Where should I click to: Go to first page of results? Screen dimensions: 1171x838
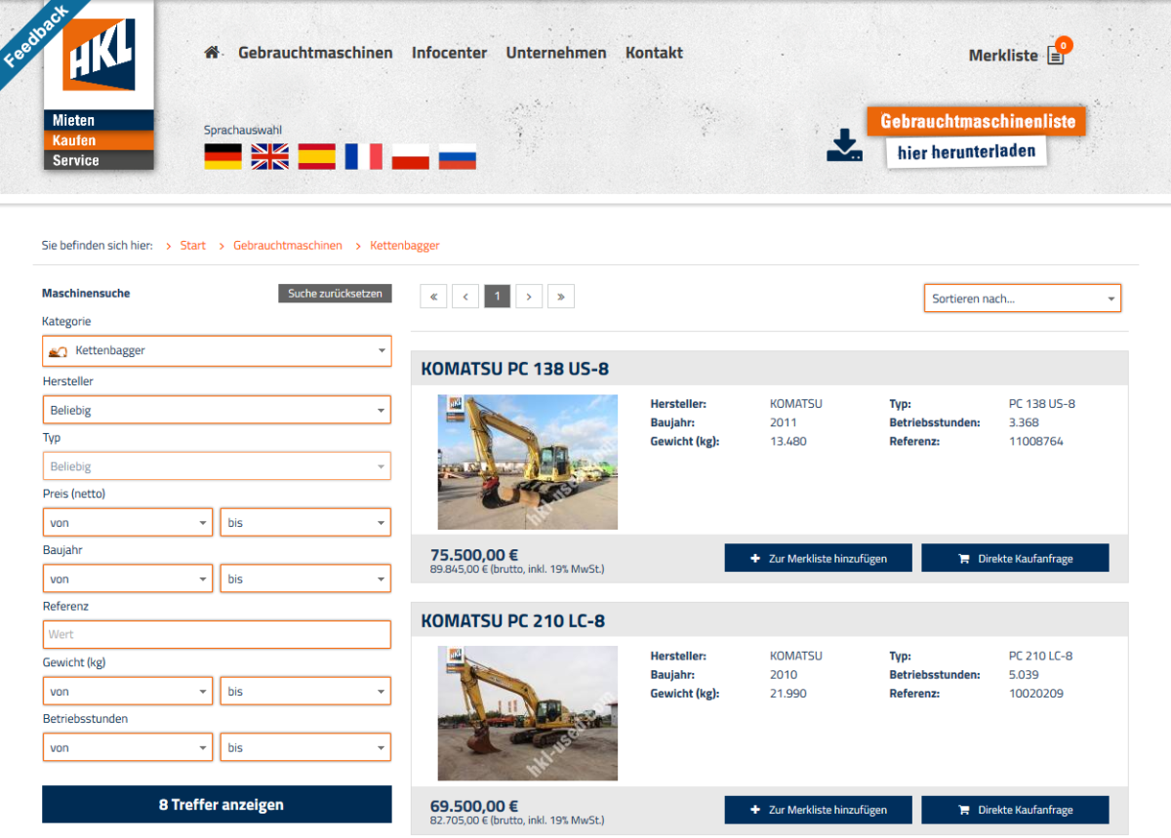coord(433,297)
